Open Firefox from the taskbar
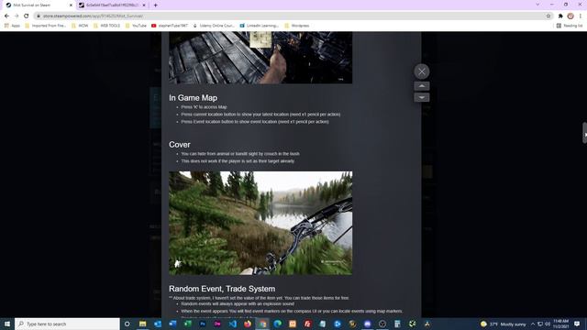 click(248, 324)
